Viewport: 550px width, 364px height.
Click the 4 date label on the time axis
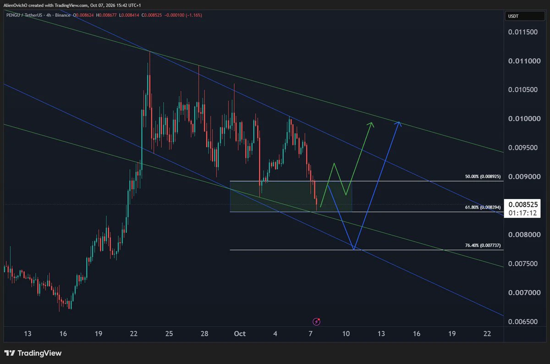tap(275, 334)
